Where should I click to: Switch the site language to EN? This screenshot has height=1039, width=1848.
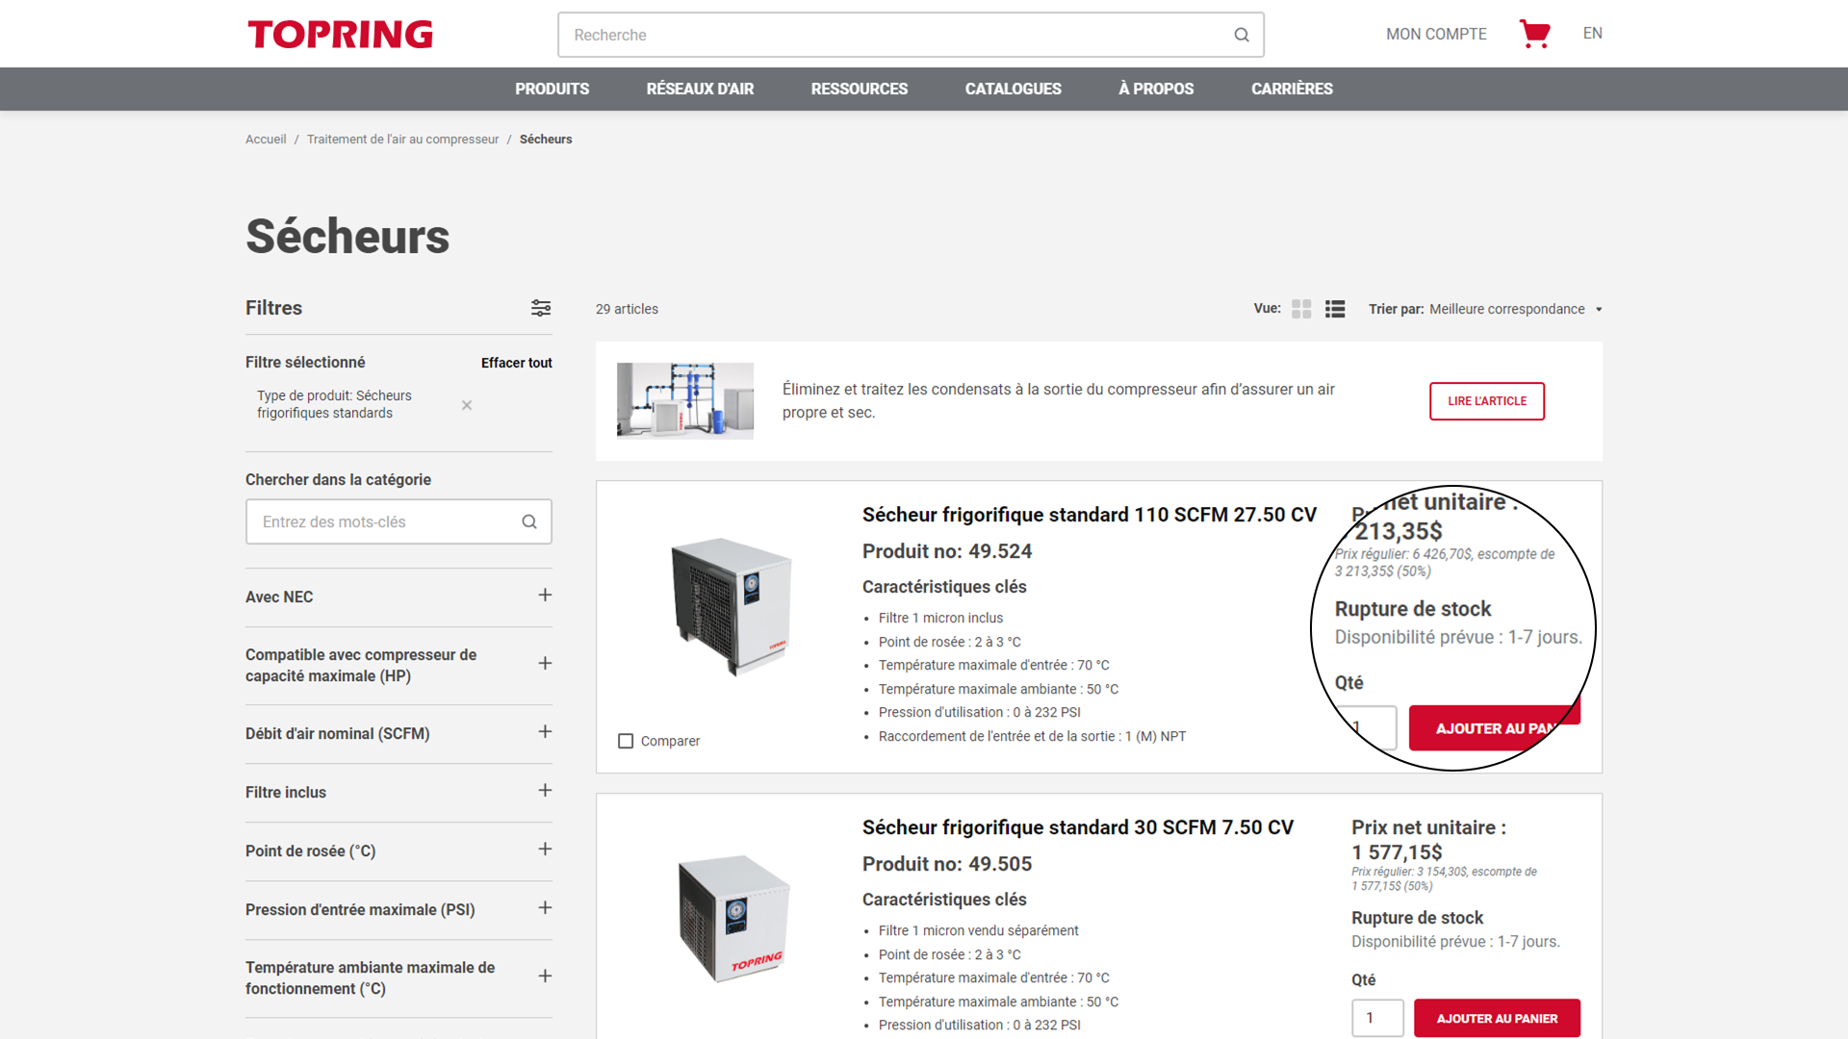[1593, 34]
